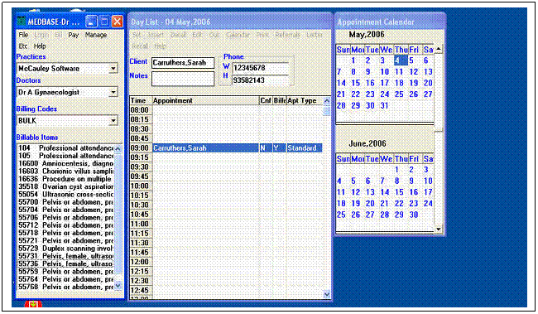Click the Standard apt type cell
This screenshot has width=538, height=314.
[x=305, y=148]
